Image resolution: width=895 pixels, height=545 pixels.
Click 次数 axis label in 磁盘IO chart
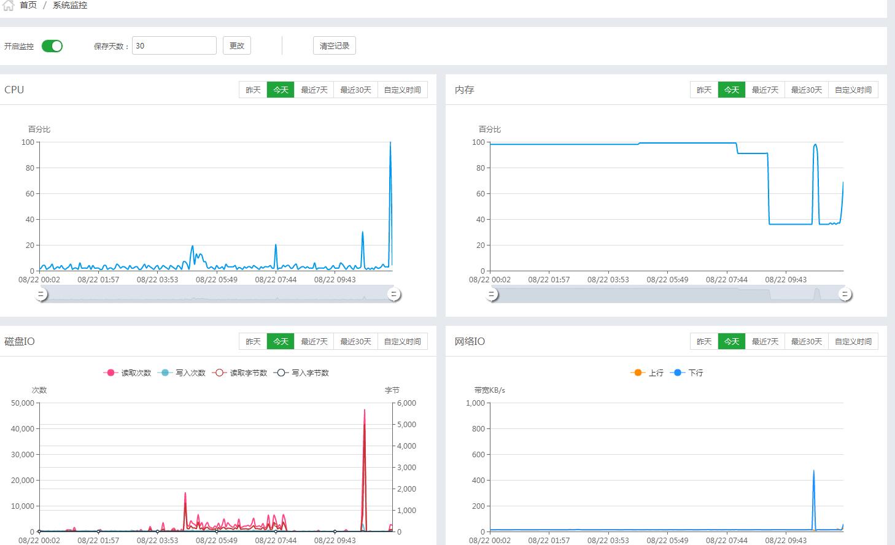click(x=39, y=390)
